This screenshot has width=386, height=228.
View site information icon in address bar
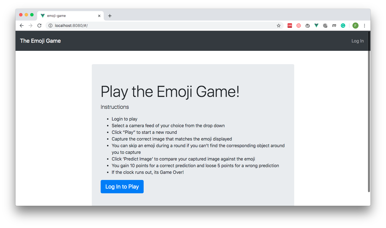pos(50,26)
